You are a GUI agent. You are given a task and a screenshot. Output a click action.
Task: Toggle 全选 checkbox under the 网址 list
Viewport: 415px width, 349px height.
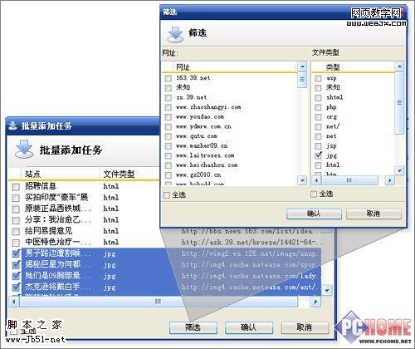coord(167,195)
